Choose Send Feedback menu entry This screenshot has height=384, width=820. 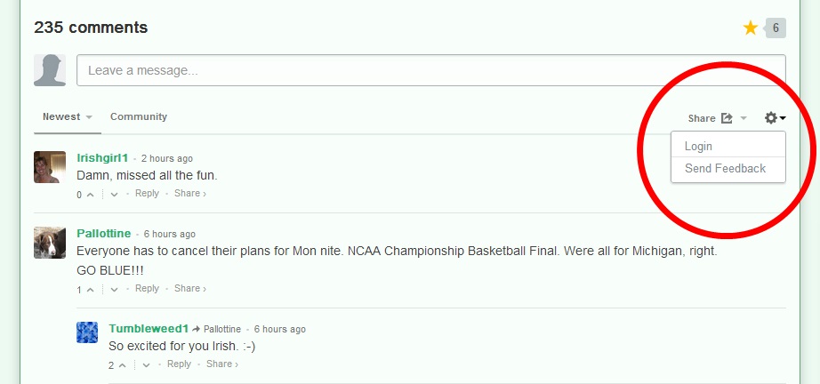pyautogui.click(x=725, y=169)
